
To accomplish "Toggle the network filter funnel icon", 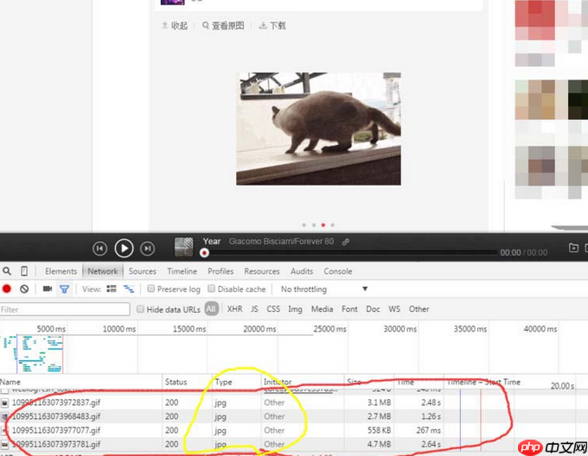I will point(64,289).
